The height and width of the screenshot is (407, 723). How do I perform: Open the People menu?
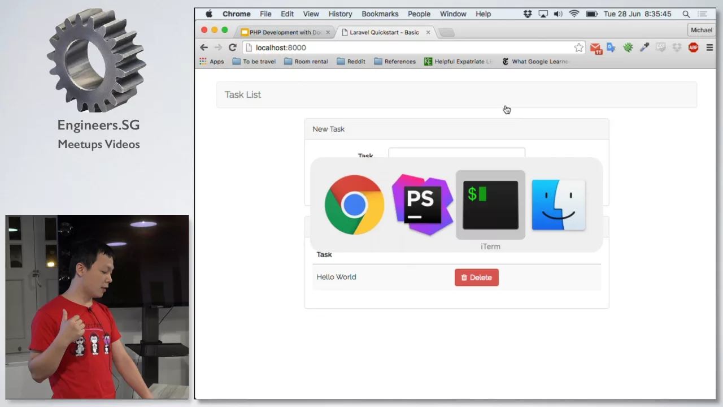pos(419,14)
